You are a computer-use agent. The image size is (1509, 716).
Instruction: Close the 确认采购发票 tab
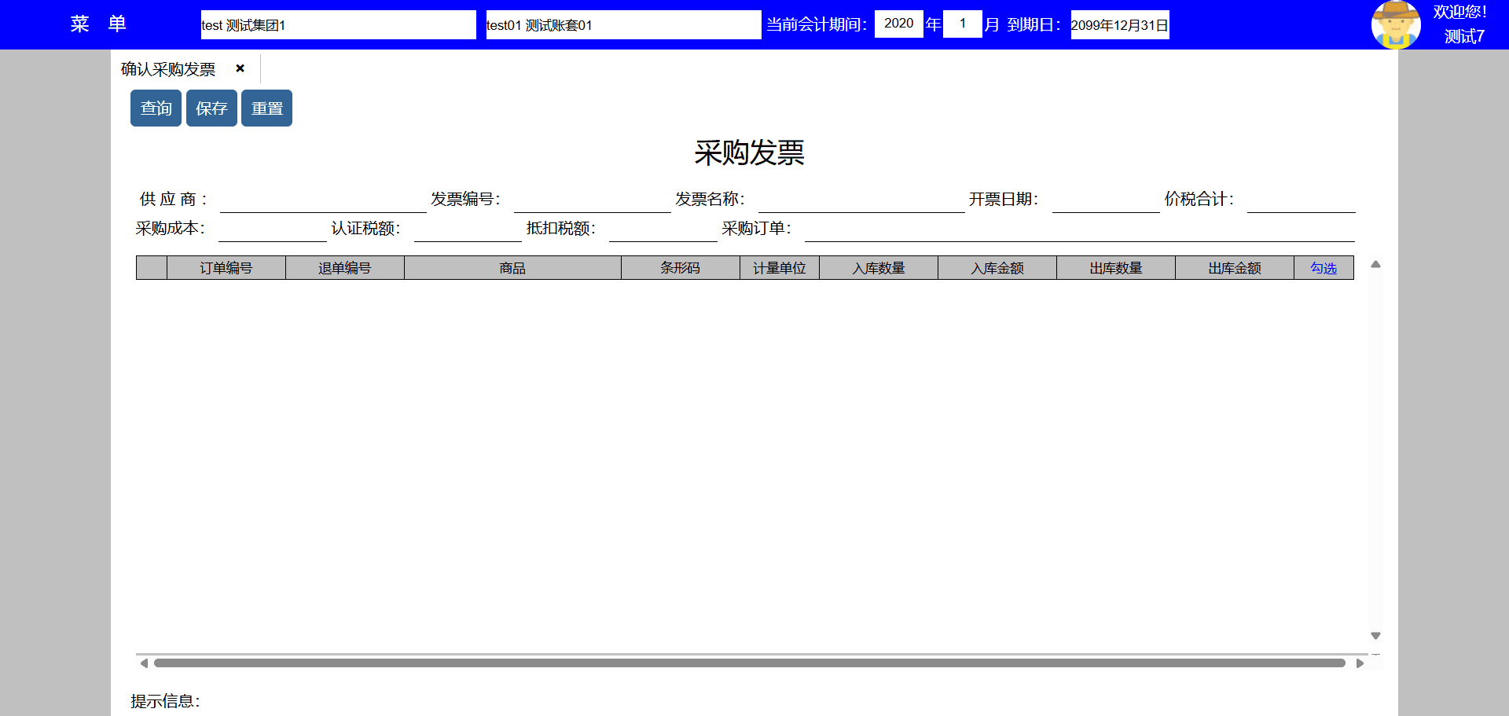pos(240,68)
